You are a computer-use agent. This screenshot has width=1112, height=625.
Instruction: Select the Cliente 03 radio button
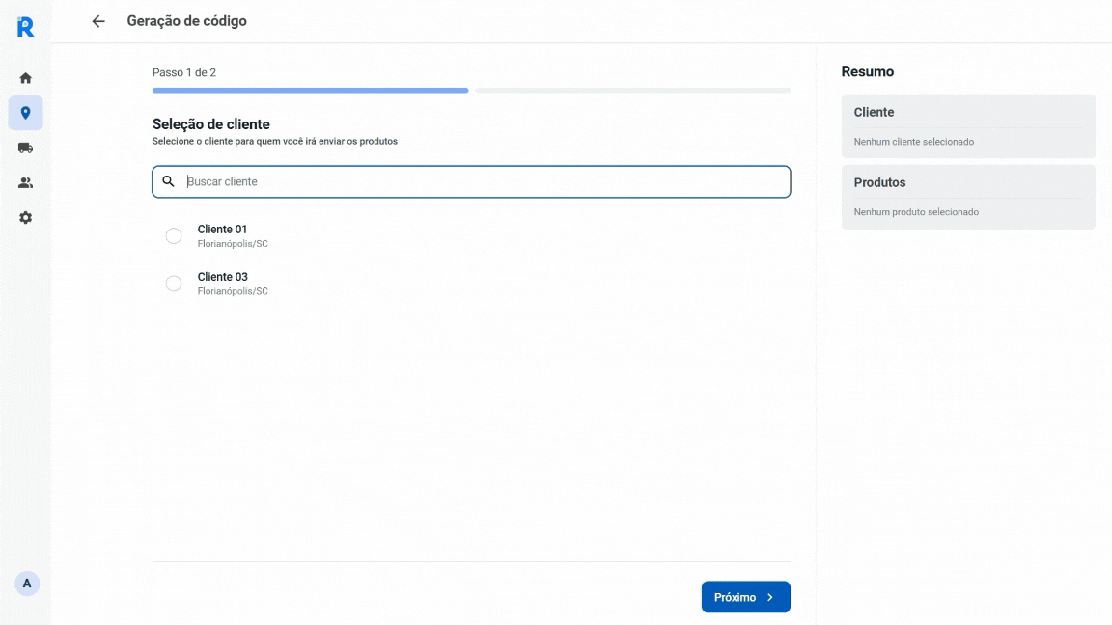[x=174, y=284]
